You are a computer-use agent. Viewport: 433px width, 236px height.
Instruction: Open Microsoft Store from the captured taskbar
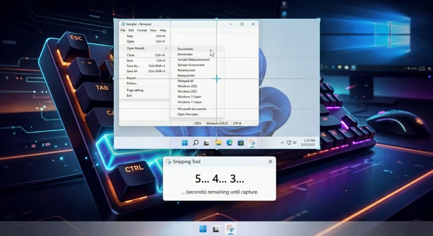[x=241, y=143]
